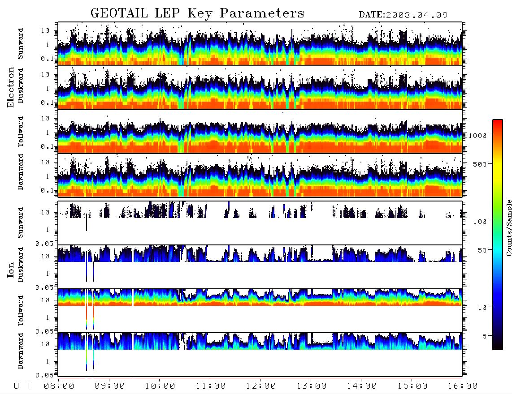Select the Electron 'Tailward' panel label

click(x=20, y=131)
